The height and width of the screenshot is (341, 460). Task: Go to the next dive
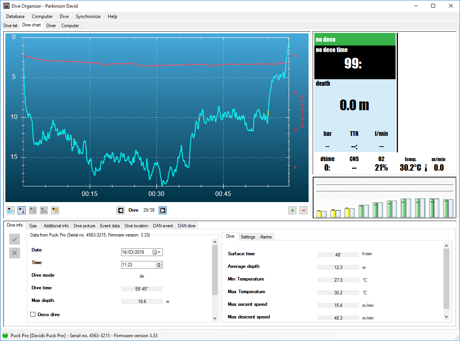tap(163, 210)
